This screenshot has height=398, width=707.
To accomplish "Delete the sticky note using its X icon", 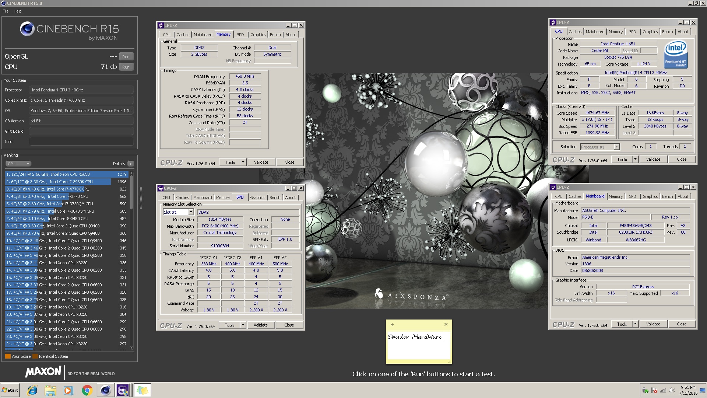I will click(x=446, y=325).
